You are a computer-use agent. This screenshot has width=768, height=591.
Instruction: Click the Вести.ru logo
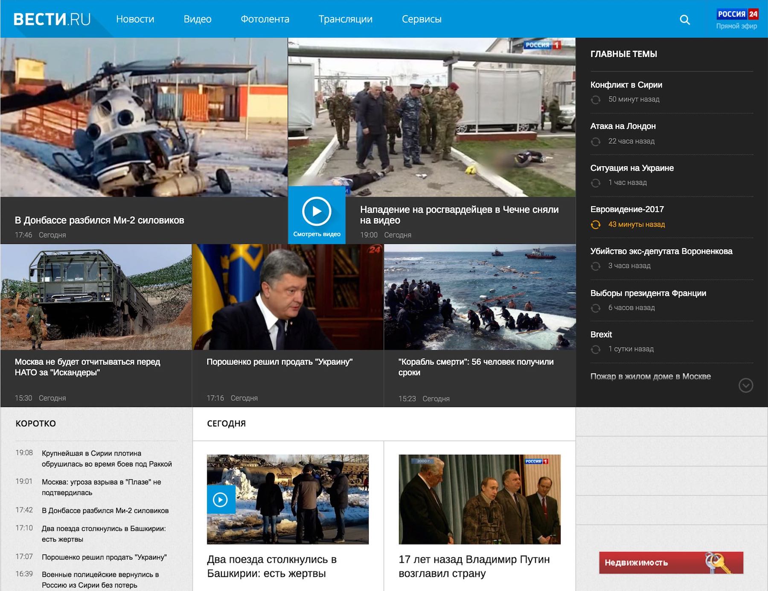[x=52, y=19]
